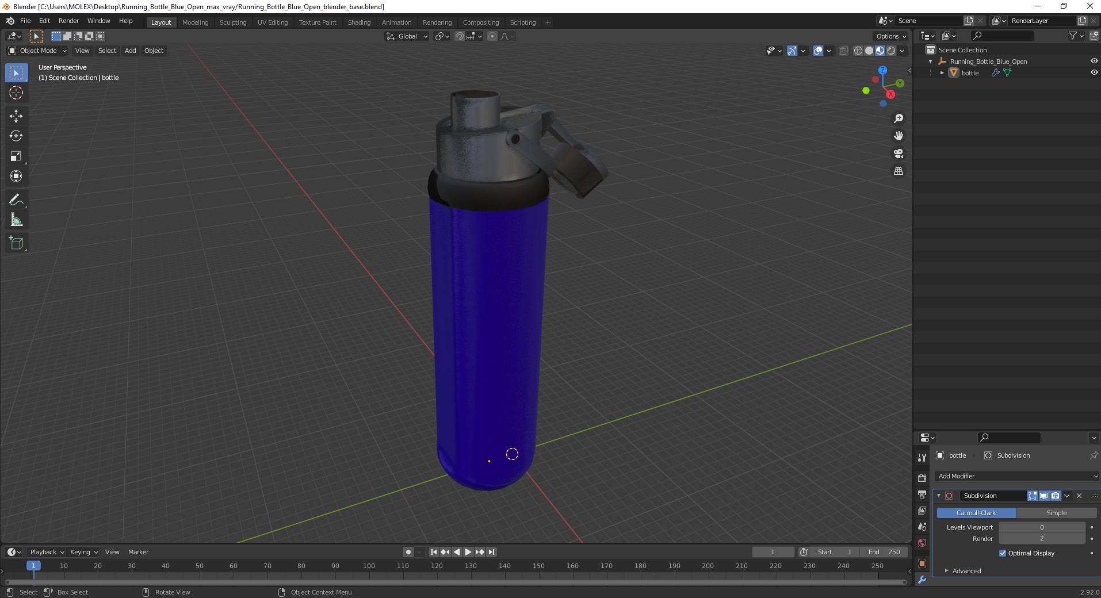Select Catmull-Clark subdivision type

(x=976, y=513)
